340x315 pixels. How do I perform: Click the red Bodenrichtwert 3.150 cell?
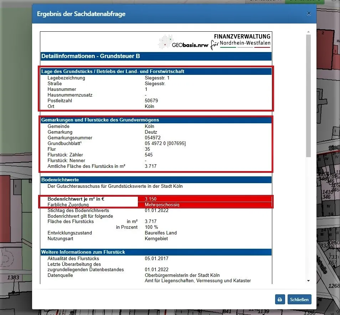tap(205, 199)
